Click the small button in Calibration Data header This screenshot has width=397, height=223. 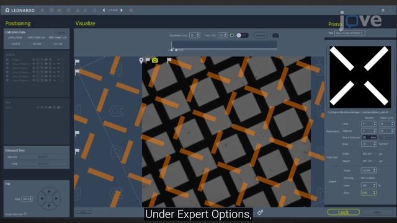pos(61,32)
